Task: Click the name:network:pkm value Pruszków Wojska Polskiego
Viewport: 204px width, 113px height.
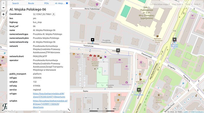Action: (46, 38)
